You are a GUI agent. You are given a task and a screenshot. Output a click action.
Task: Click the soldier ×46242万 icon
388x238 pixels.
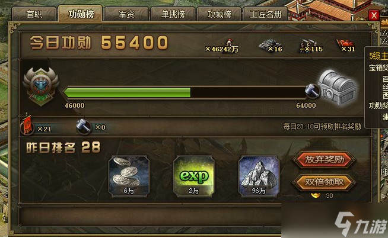pos(229,44)
